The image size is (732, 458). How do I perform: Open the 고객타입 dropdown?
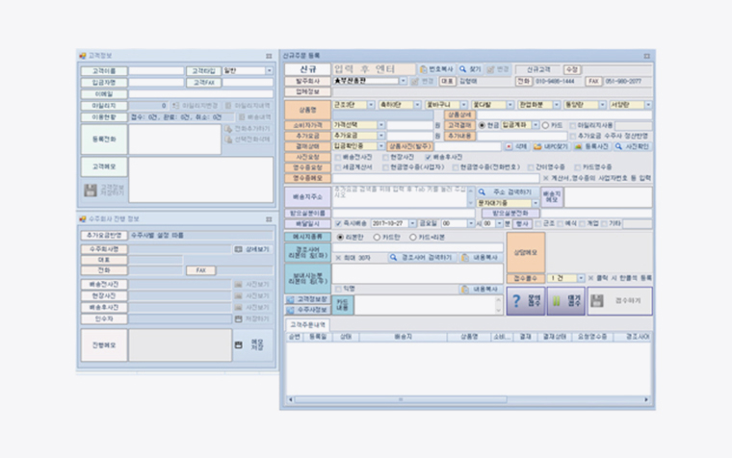coord(268,70)
